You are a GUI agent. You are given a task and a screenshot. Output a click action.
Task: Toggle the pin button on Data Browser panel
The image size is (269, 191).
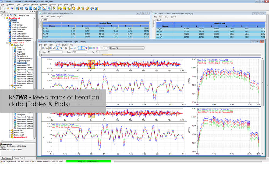click(x=32, y=12)
